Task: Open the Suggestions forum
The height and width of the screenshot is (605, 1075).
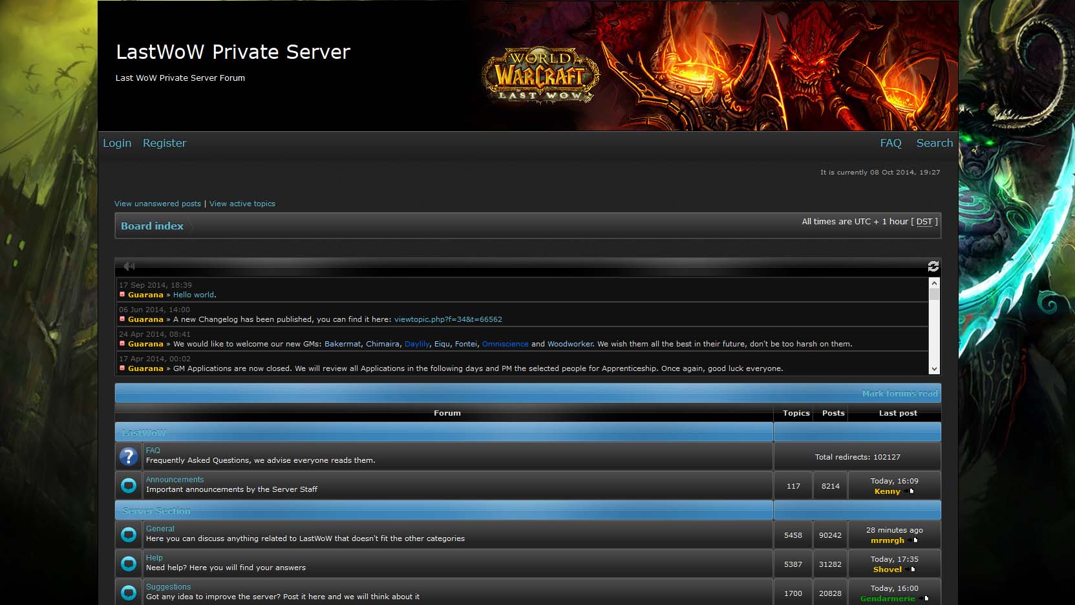Action: pos(168,587)
